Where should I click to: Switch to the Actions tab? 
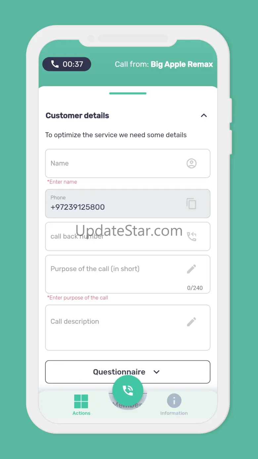81,405
